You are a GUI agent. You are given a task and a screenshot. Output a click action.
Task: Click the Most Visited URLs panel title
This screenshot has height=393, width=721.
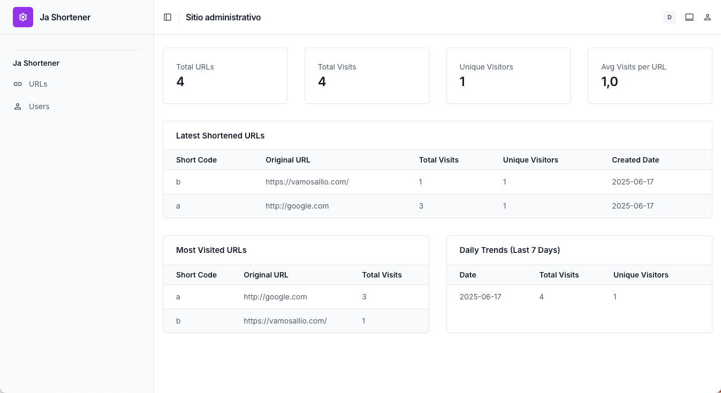[211, 250]
